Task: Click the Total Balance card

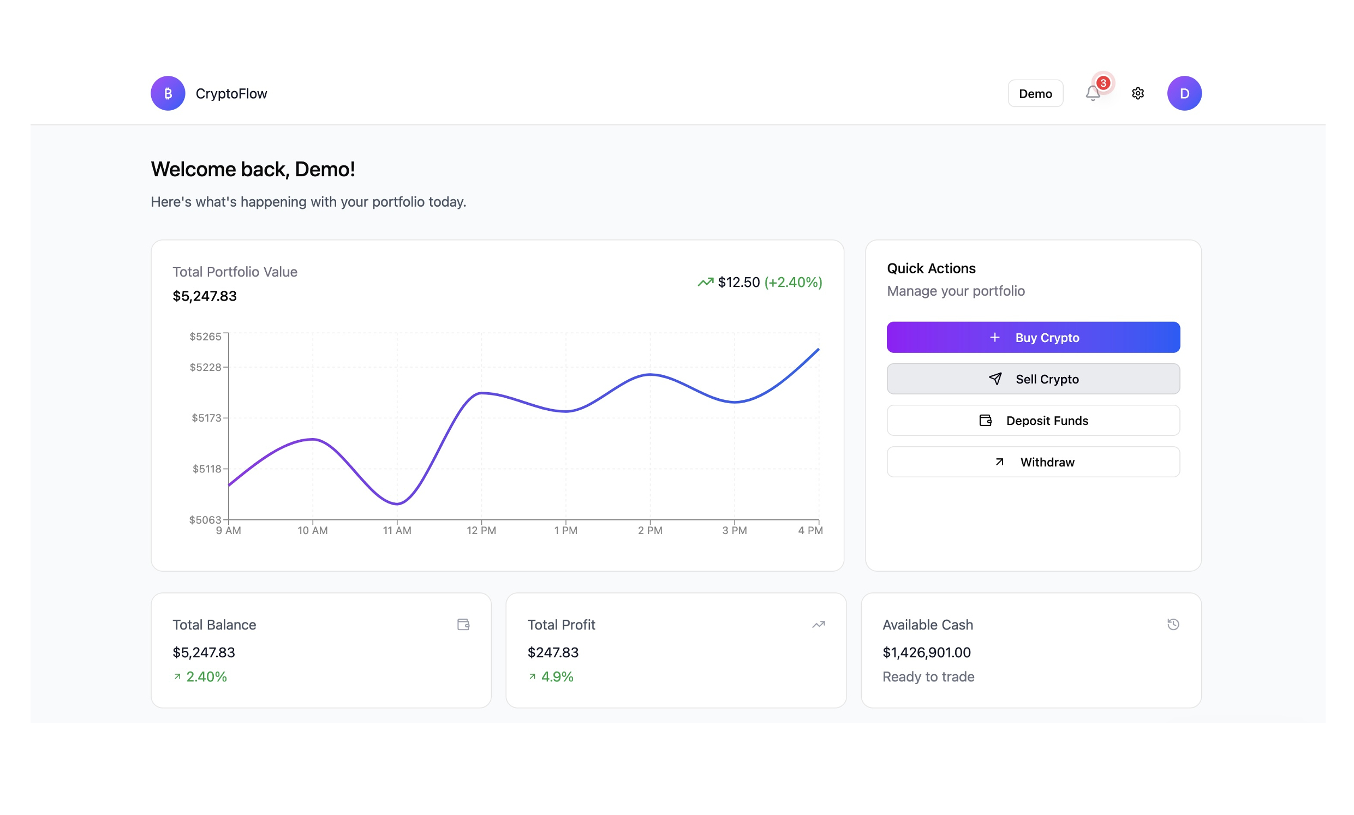Action: click(x=321, y=650)
